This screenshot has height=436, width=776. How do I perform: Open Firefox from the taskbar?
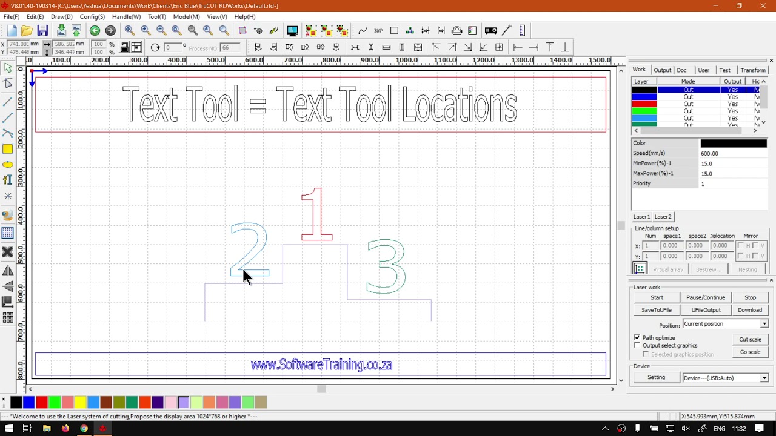tap(65, 429)
